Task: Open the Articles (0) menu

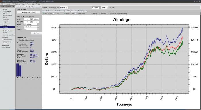Action: 39,4
